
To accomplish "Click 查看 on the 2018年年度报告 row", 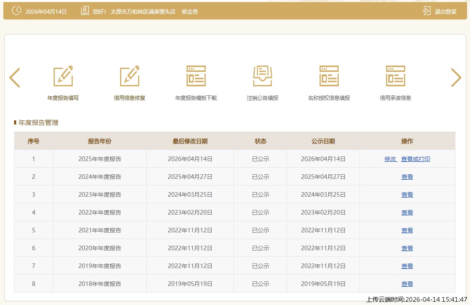I will [407, 284].
